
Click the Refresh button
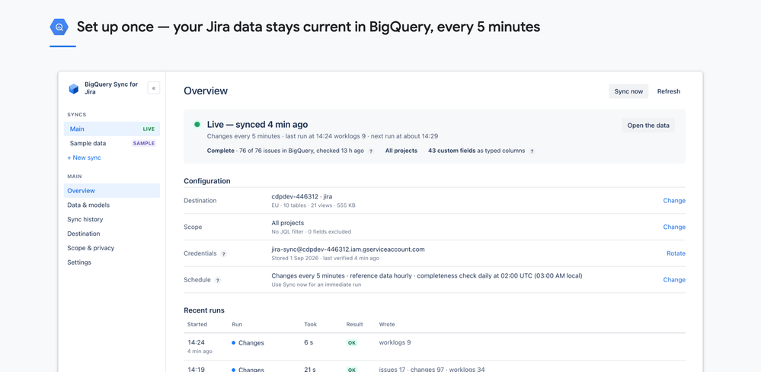668,91
